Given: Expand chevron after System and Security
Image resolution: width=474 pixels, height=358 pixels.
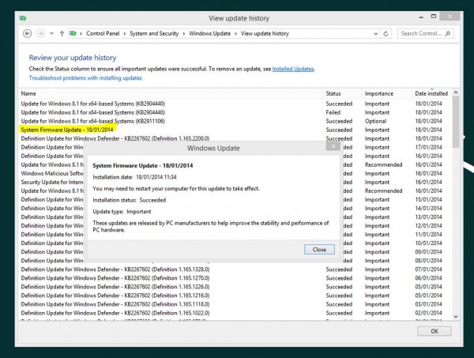Looking at the screenshot, I should [184, 34].
